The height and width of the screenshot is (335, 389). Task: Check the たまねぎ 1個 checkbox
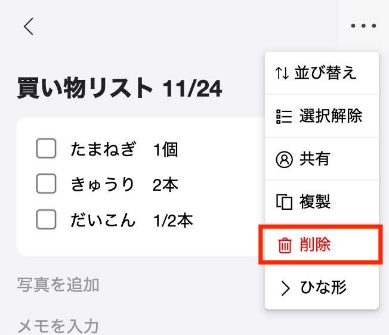[x=46, y=148]
